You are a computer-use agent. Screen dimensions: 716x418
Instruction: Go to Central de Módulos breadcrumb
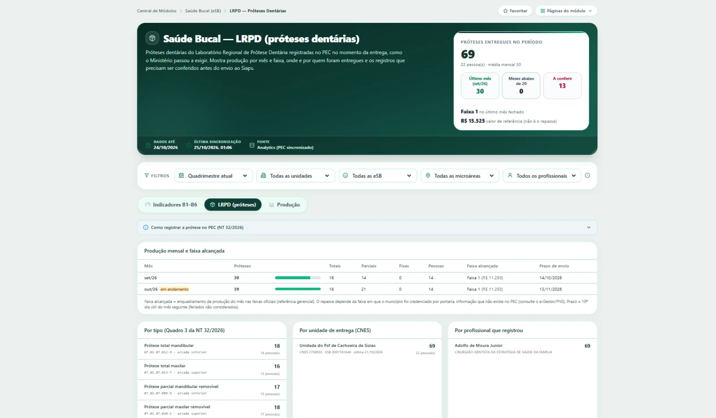point(157,11)
